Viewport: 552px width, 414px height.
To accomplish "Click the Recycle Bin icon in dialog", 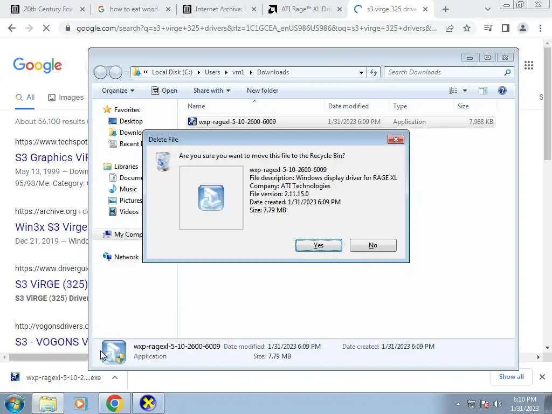I will point(163,162).
